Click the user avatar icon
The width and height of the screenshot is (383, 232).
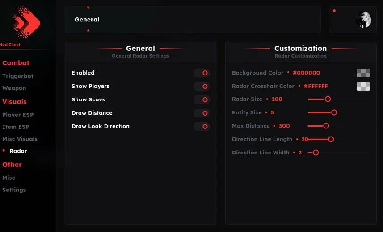point(363,20)
